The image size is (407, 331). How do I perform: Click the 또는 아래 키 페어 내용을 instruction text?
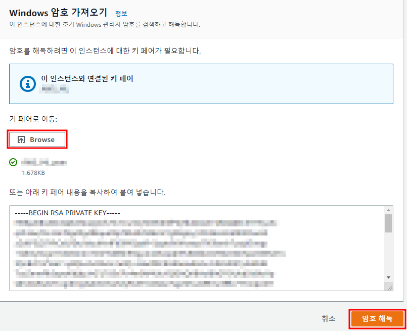(x=87, y=192)
